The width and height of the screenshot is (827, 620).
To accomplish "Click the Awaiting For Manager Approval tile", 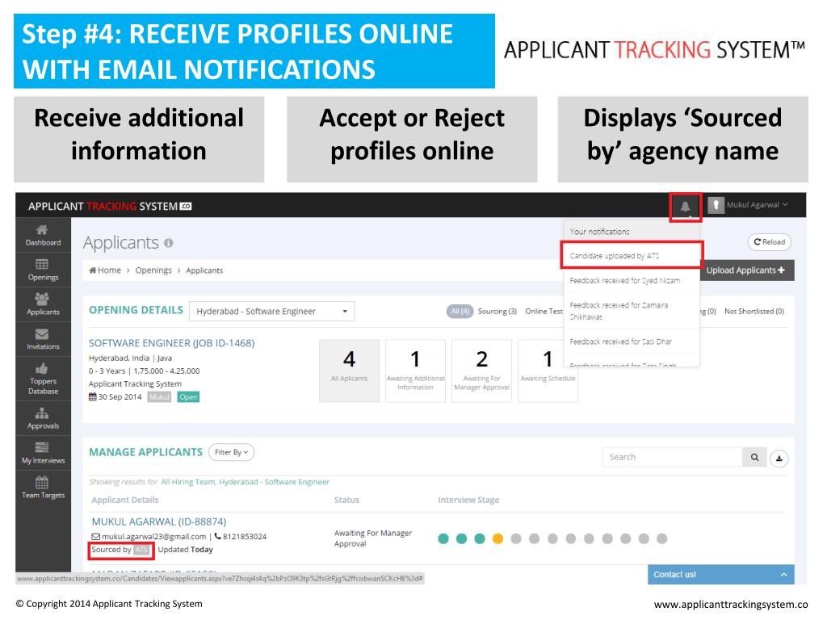I will click(x=481, y=371).
